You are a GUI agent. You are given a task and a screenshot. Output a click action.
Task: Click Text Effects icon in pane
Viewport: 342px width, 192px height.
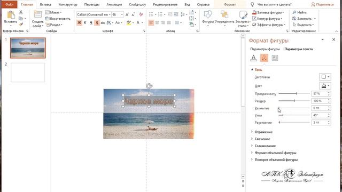point(264,58)
